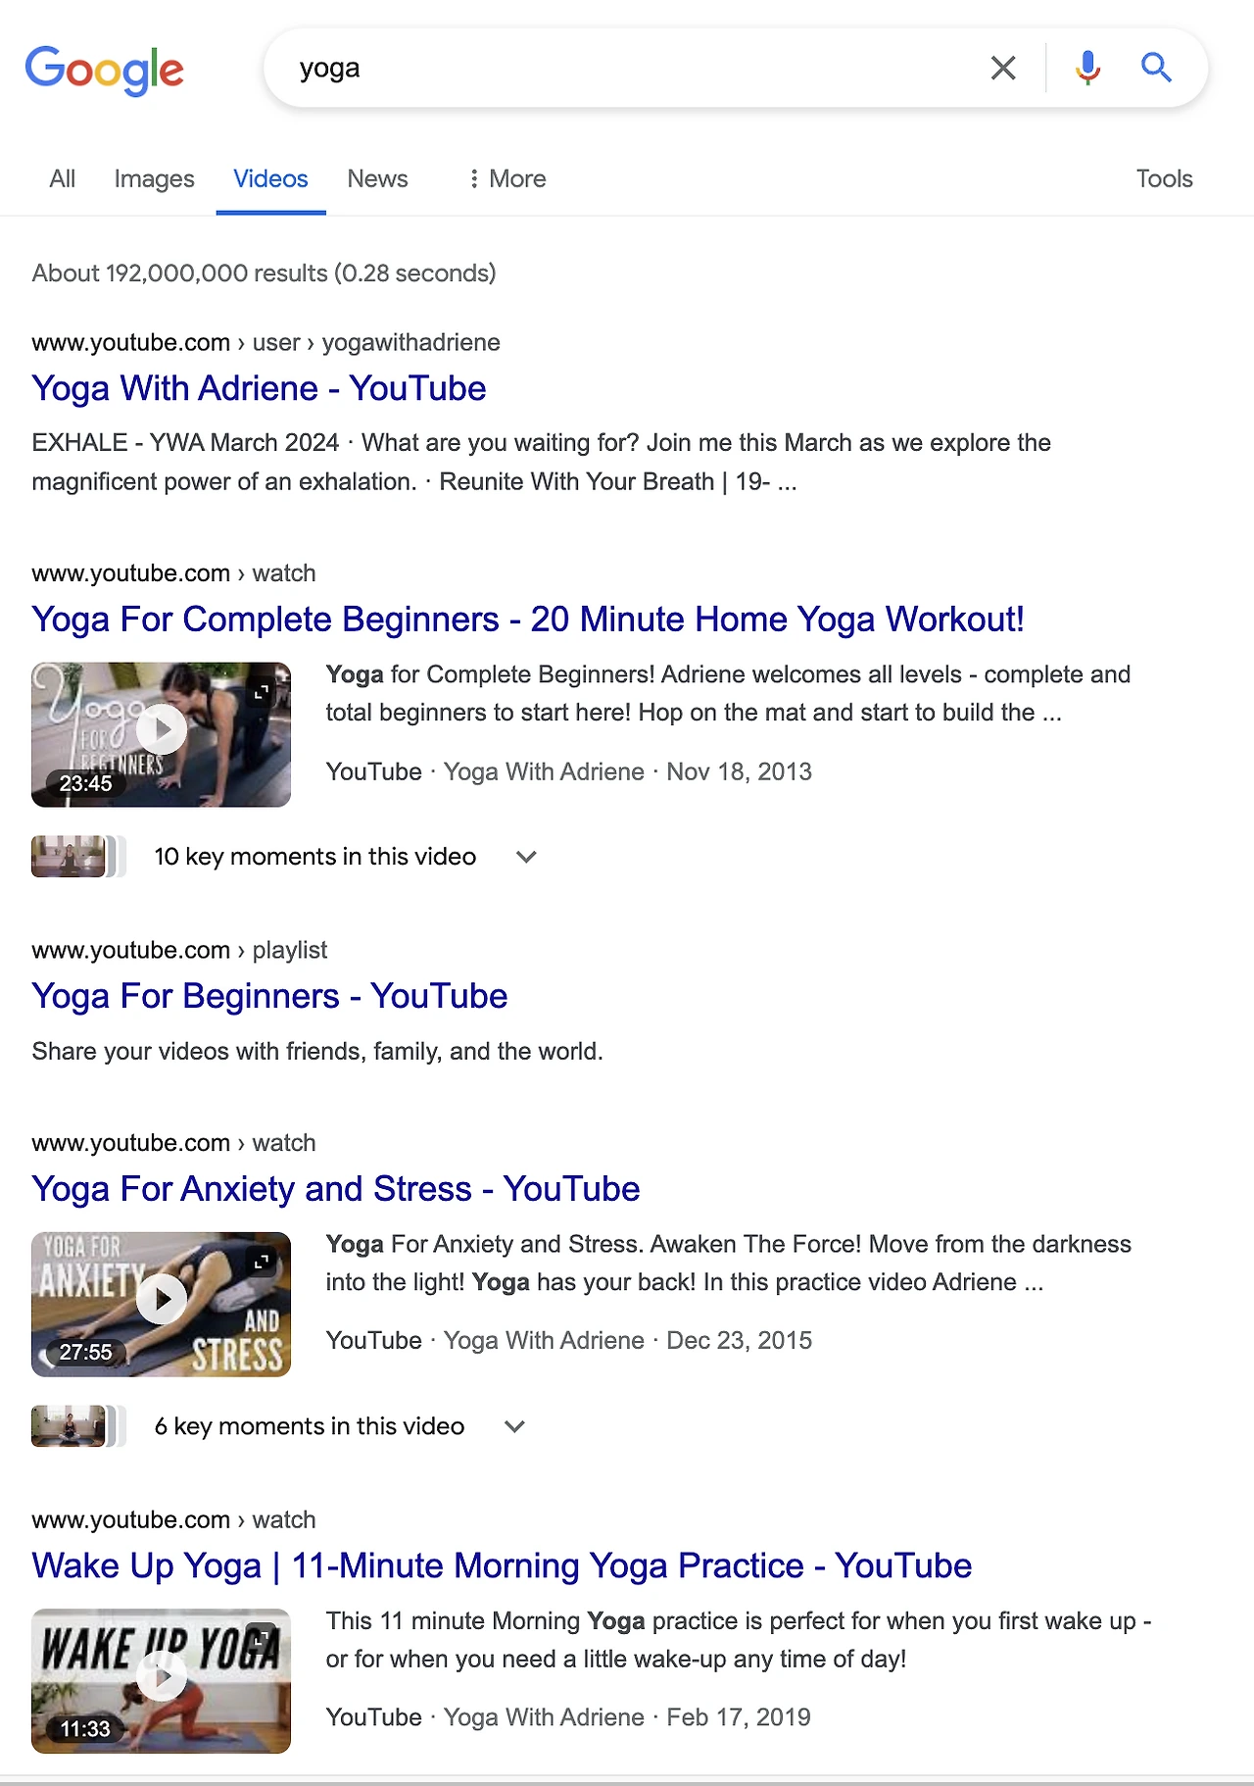Submit search with magnifying glass icon
The height and width of the screenshot is (1786, 1254).
point(1156,68)
